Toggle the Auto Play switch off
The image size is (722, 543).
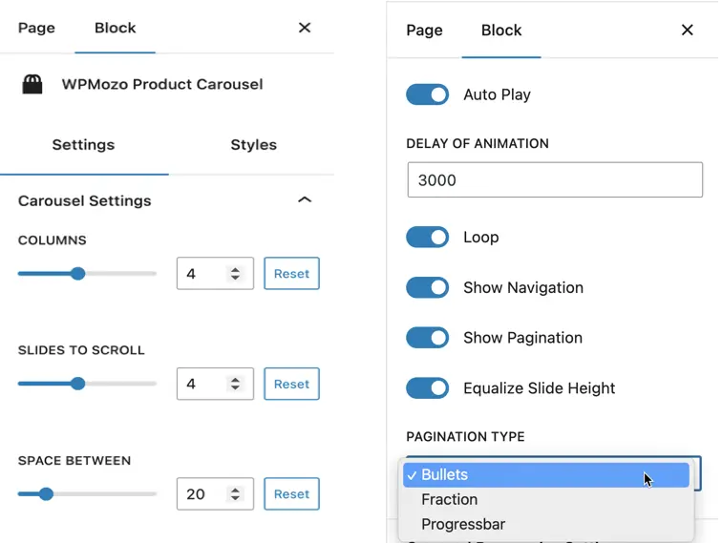coord(427,94)
